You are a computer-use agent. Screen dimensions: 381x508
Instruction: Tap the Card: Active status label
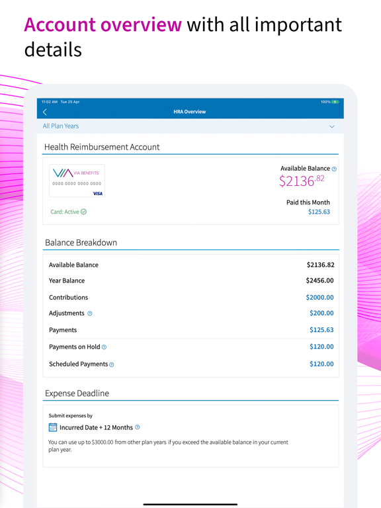point(65,212)
